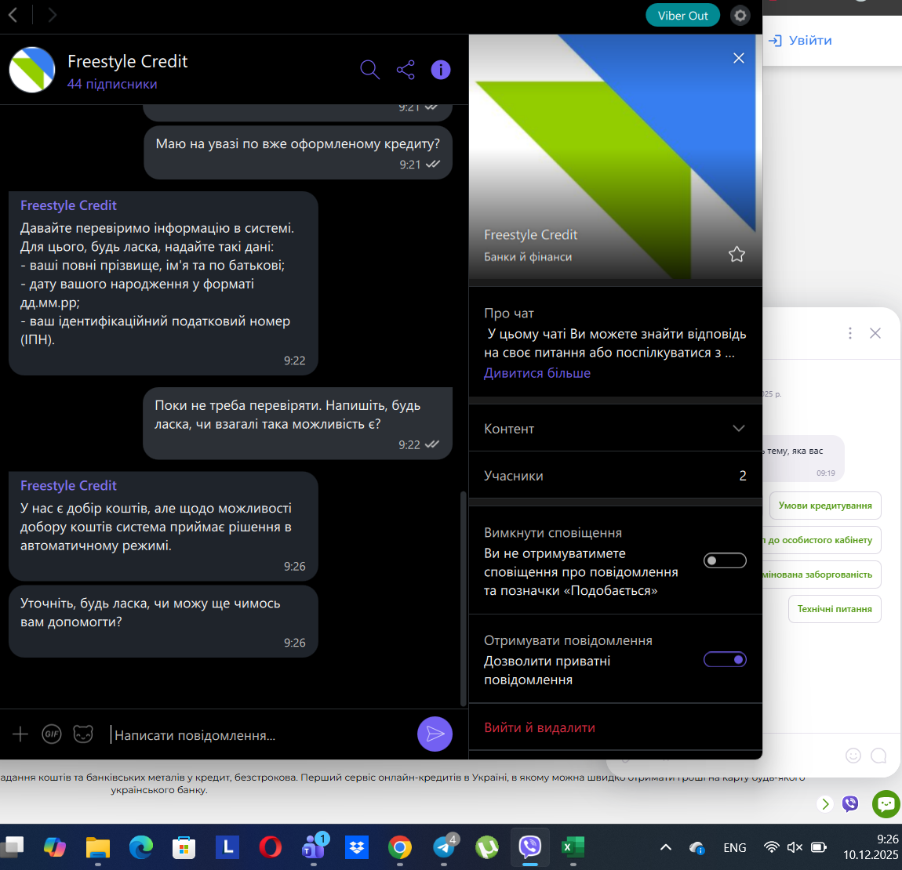
Task: Open chat search magnifier icon
Action: coord(370,70)
